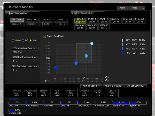Viewport: 155px width, 116px height.
Task: Open CPU Fan1 step down time setting
Action: click(25, 67)
